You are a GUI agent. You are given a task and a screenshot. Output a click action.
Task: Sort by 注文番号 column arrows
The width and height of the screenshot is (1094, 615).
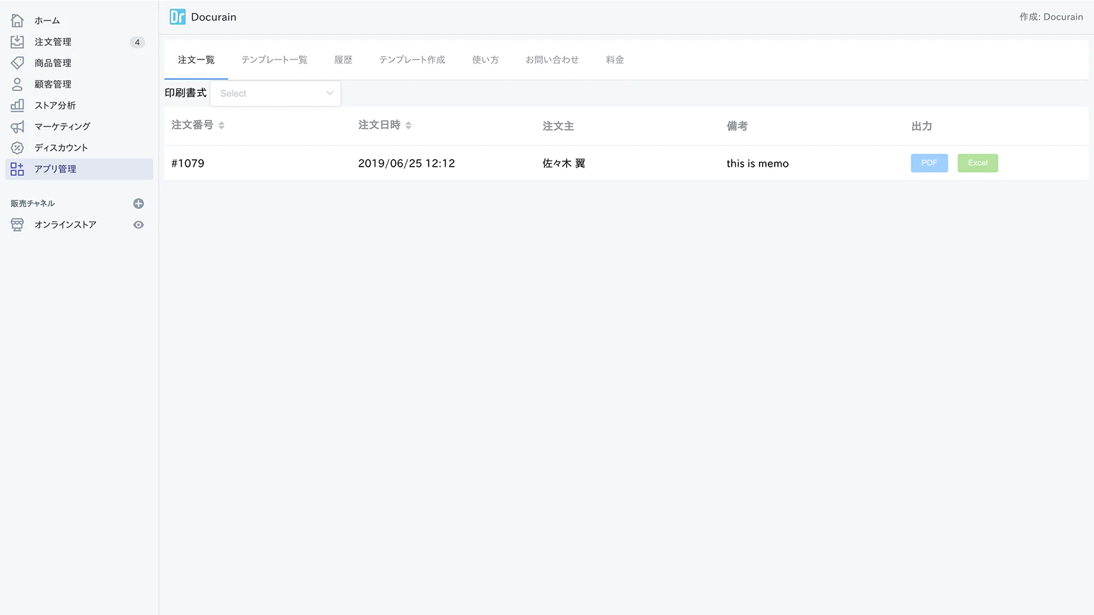coord(222,126)
